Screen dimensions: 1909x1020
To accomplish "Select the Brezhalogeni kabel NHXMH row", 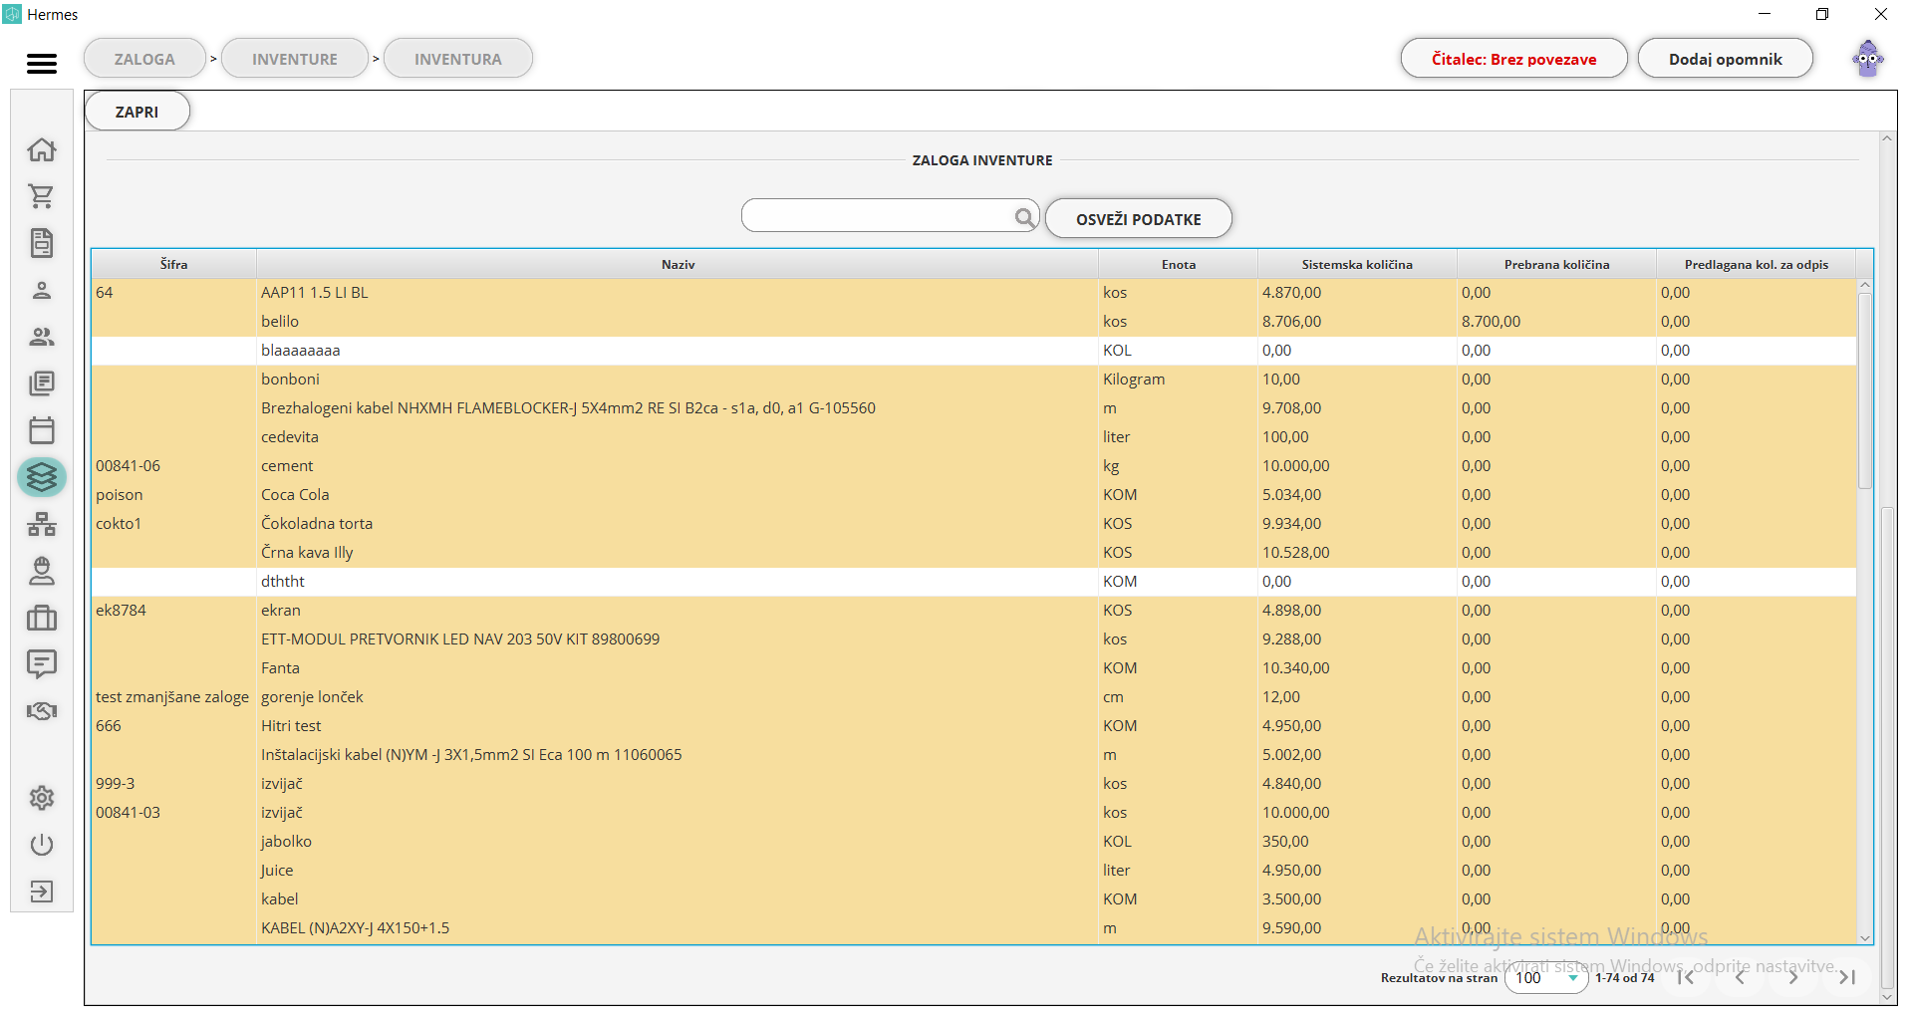I will [974, 408].
